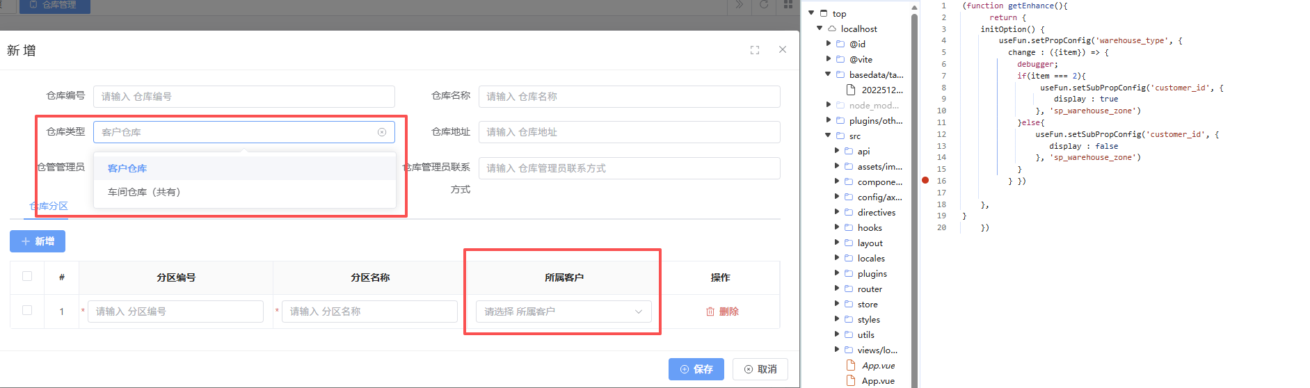Open the App.vue file in source tree
Image resolution: width=1310 pixels, height=388 pixels.
tap(878, 380)
